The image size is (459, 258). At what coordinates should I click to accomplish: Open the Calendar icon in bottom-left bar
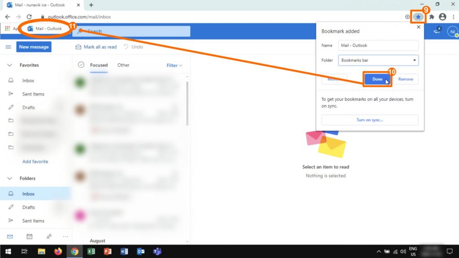point(29,236)
